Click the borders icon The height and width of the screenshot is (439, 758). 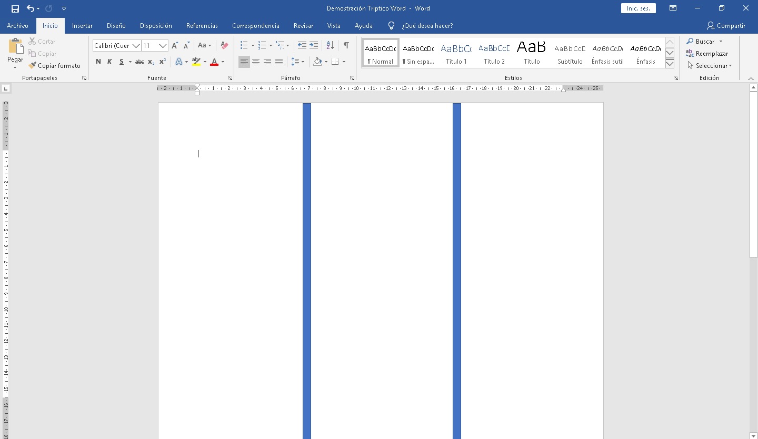pyautogui.click(x=335, y=62)
